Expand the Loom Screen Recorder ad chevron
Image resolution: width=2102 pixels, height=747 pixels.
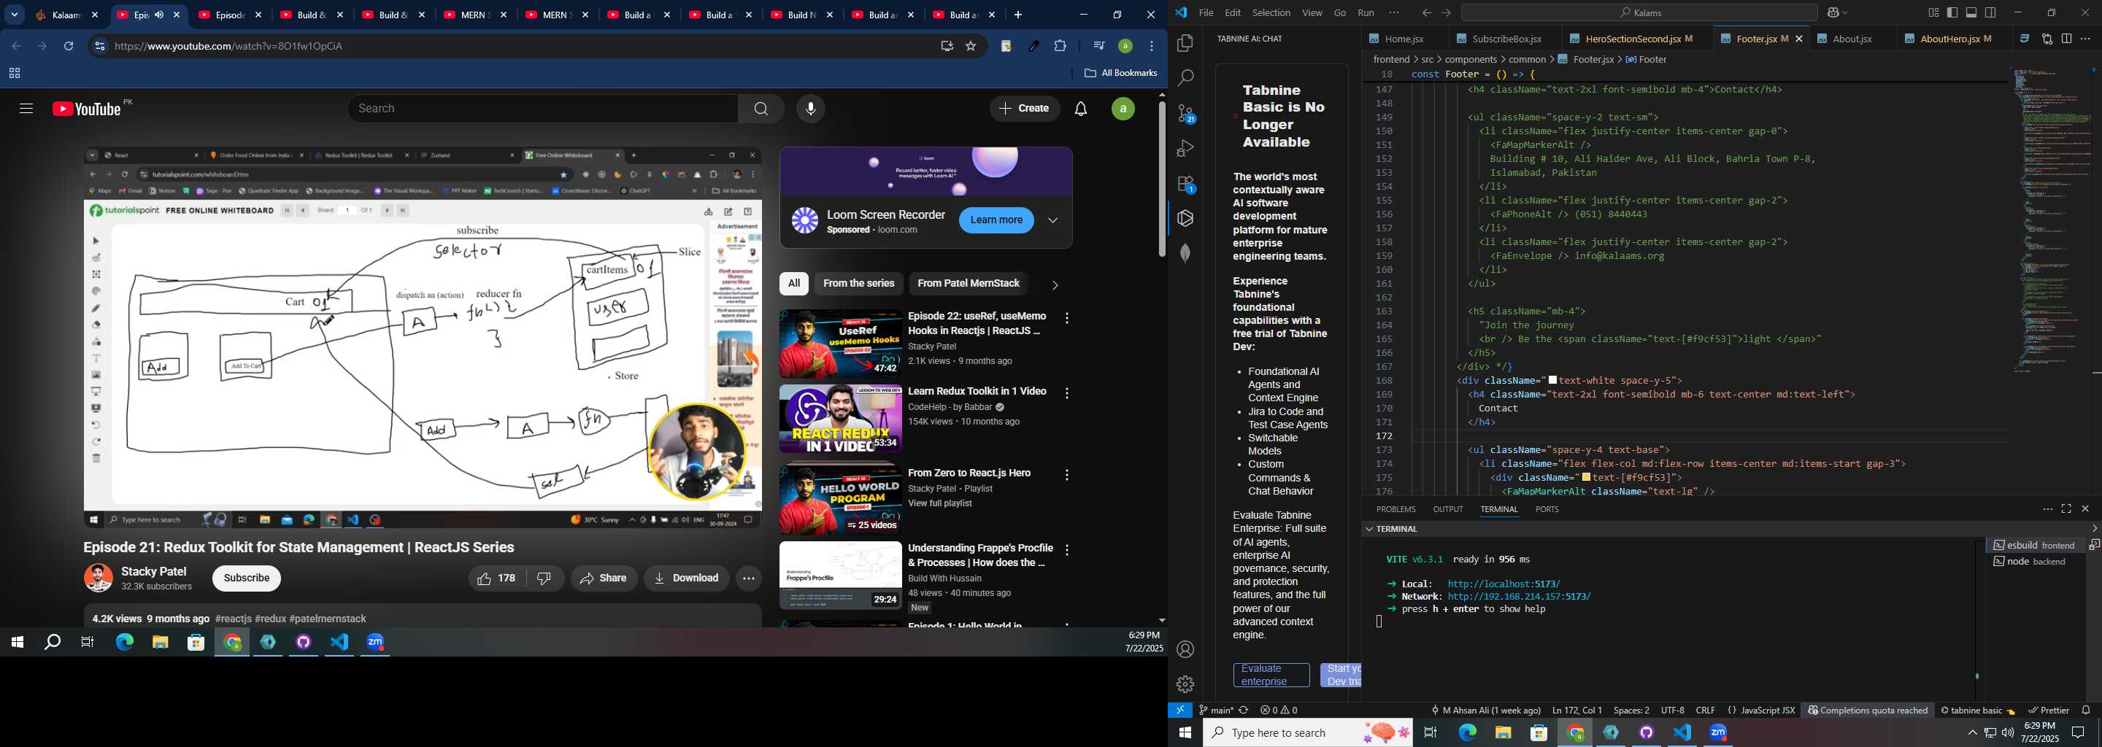click(x=1052, y=220)
